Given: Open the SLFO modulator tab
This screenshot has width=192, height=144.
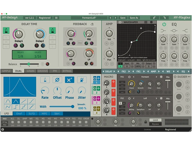Looking at the screenshot, I should [x=31, y=114].
